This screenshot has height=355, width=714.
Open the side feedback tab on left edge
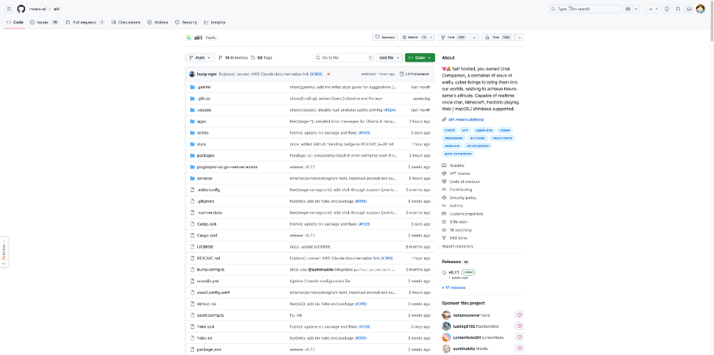click(x=3, y=252)
